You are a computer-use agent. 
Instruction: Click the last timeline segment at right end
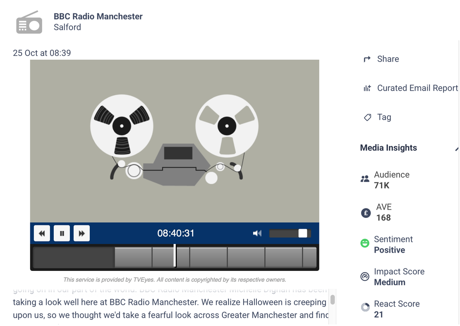309,257
